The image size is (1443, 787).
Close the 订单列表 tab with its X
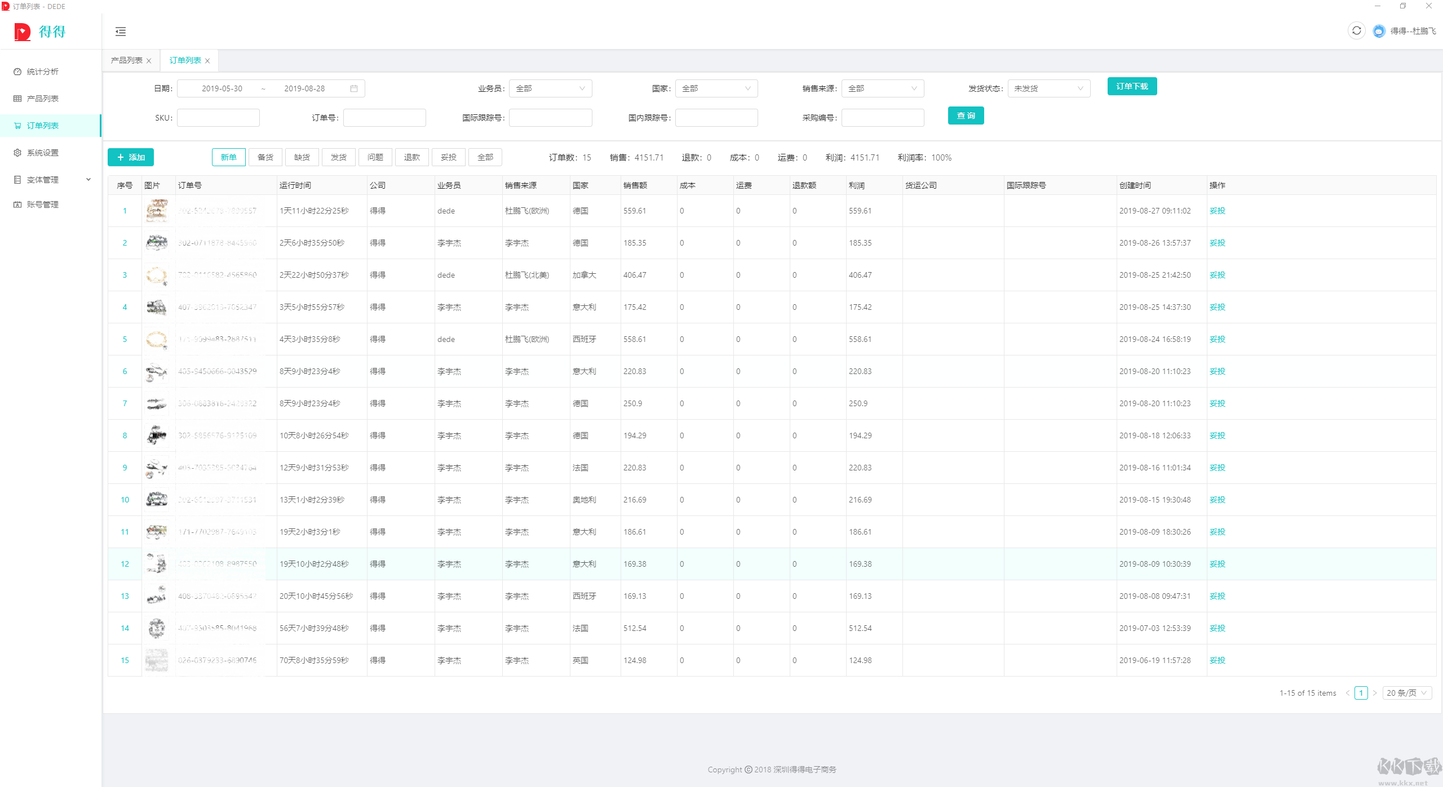pyautogui.click(x=207, y=61)
